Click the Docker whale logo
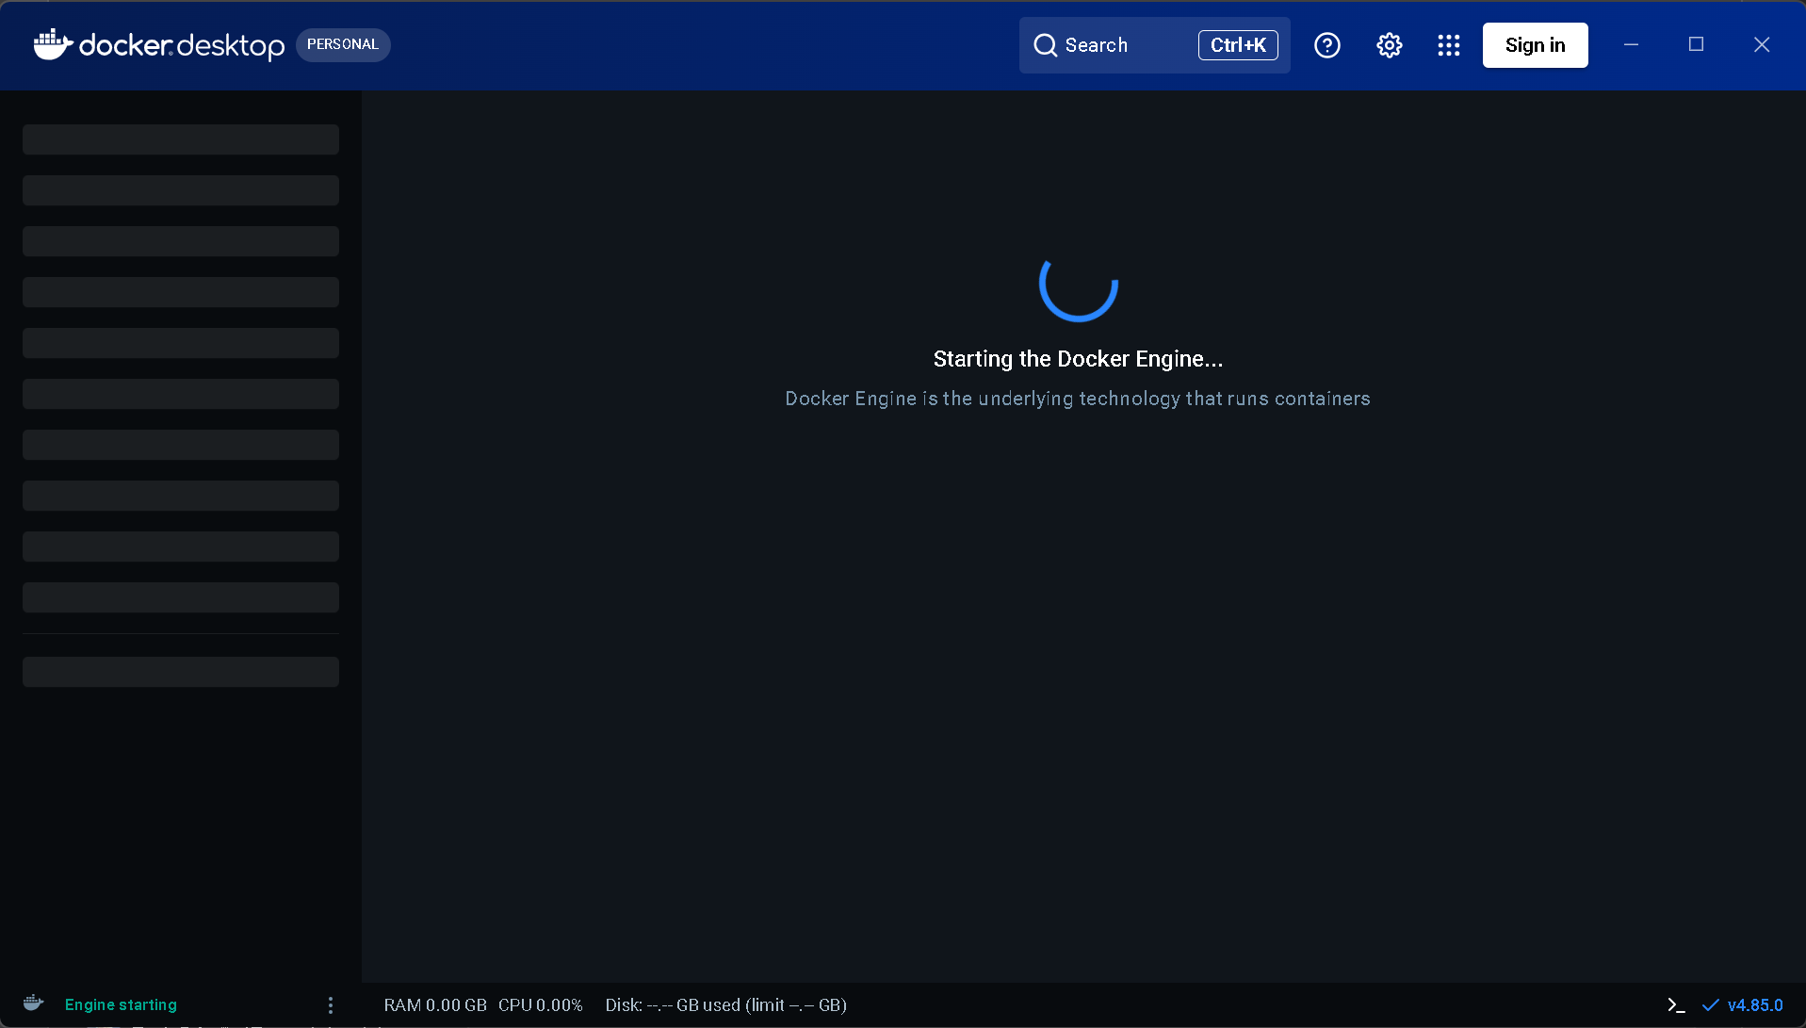This screenshot has width=1806, height=1028. [x=53, y=44]
